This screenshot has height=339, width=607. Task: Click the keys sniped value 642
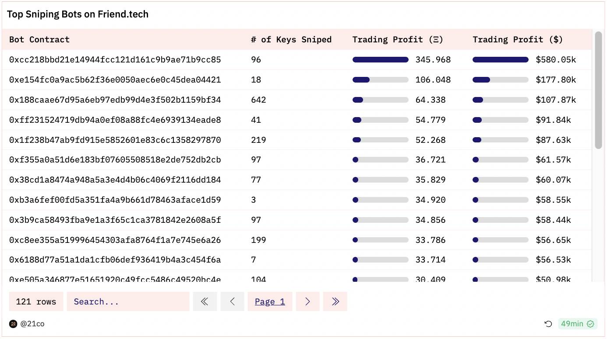coord(258,100)
